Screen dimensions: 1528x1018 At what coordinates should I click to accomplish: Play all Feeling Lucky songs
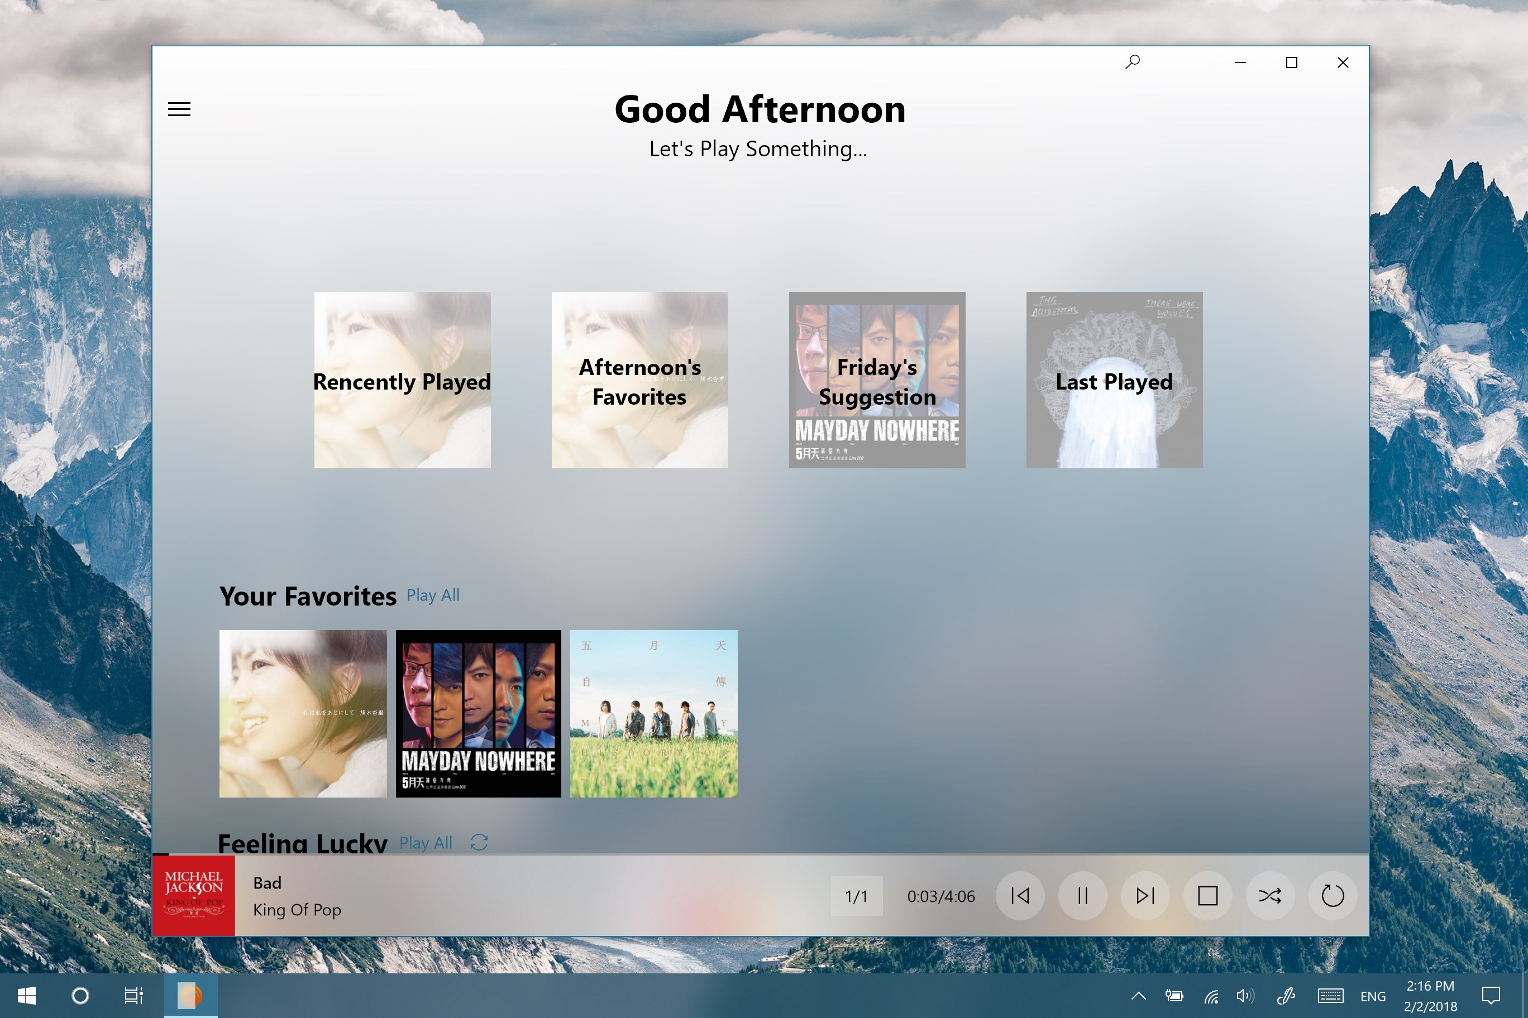pyautogui.click(x=426, y=843)
